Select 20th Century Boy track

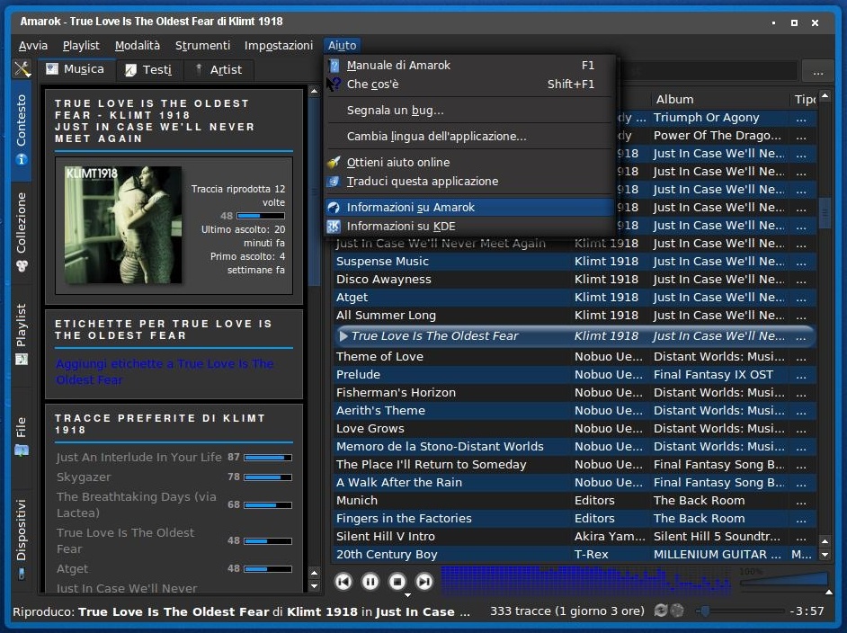[x=575, y=554]
